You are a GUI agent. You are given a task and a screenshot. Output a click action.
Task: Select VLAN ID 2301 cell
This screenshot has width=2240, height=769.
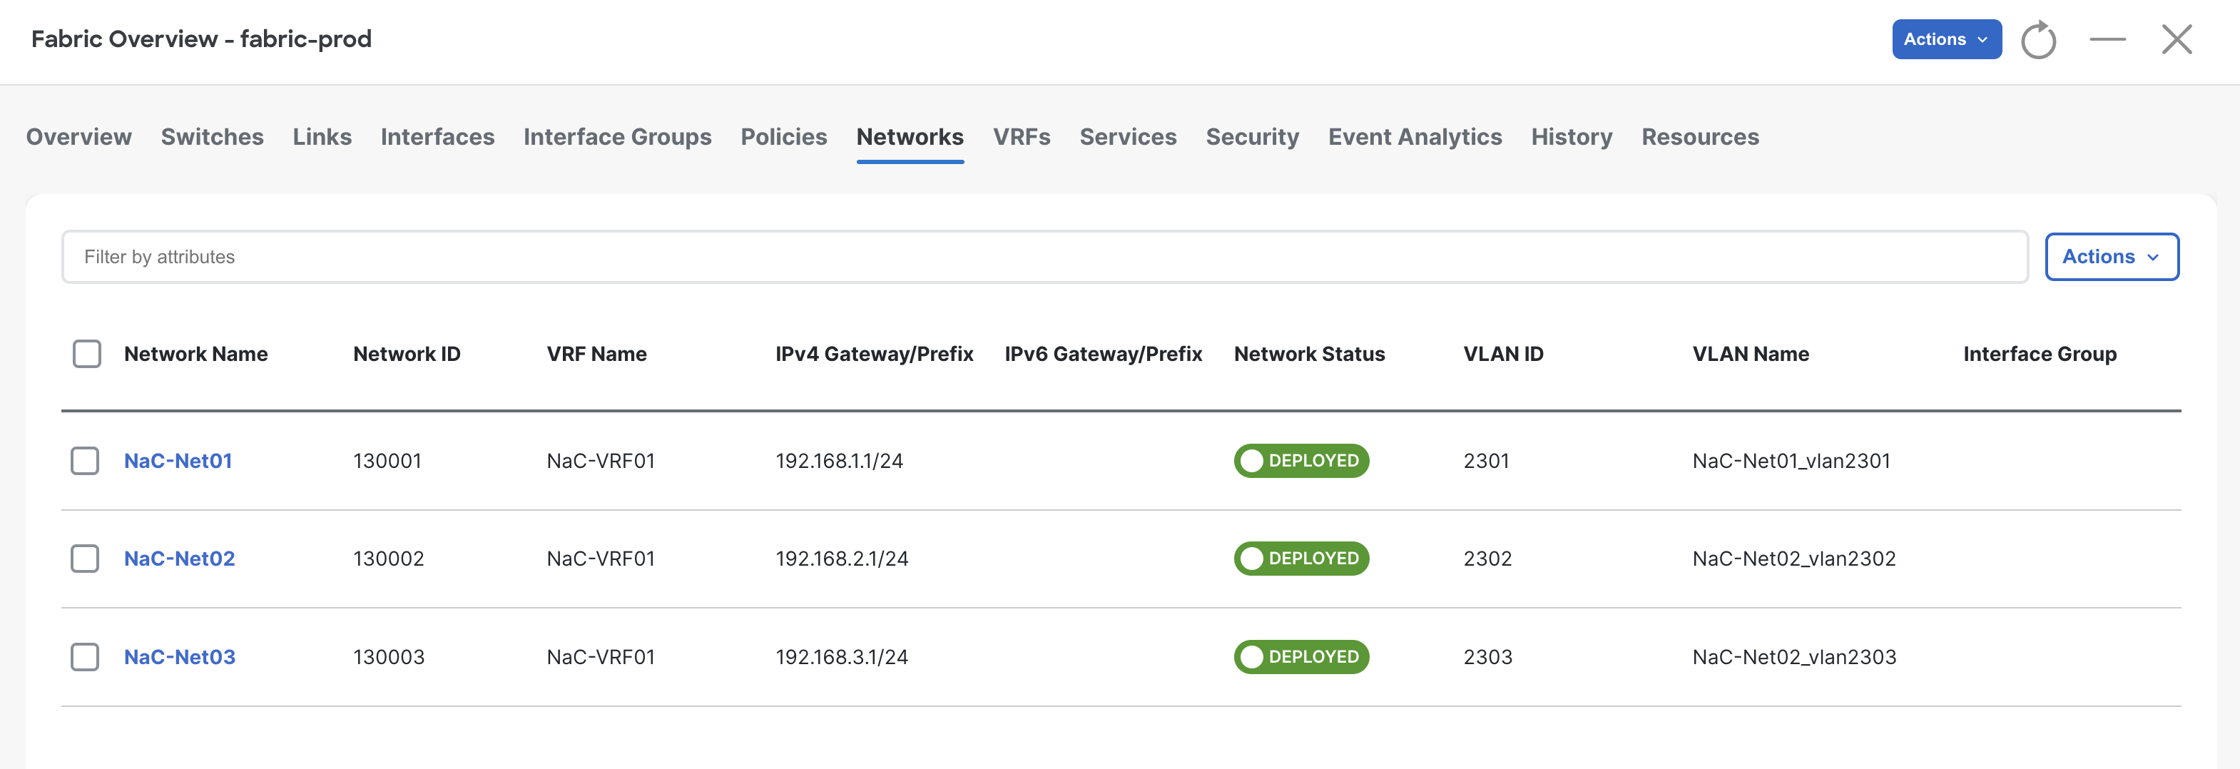pyautogui.click(x=1486, y=461)
